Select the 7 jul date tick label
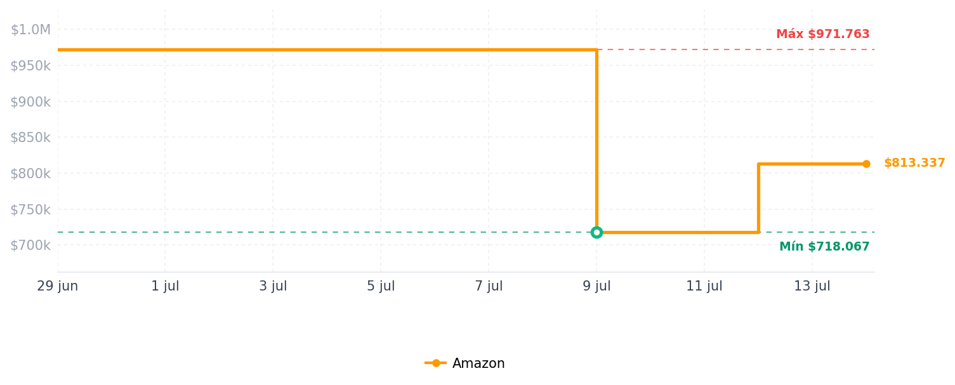 pyautogui.click(x=489, y=286)
